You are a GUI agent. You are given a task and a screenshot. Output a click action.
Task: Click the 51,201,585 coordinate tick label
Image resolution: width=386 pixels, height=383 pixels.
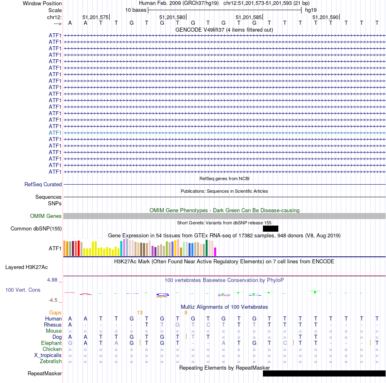click(x=249, y=17)
